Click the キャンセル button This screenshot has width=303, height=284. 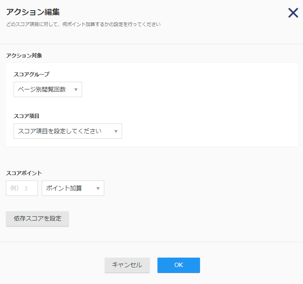[127, 265]
